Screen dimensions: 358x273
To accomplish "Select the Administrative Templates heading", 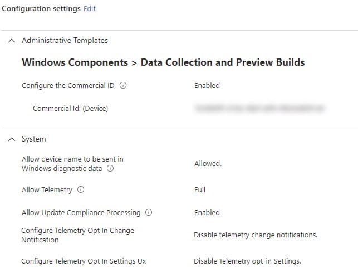I will [65, 41].
